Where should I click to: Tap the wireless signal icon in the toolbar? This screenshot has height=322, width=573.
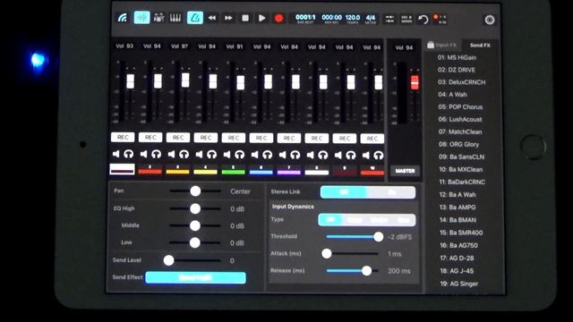tap(123, 18)
